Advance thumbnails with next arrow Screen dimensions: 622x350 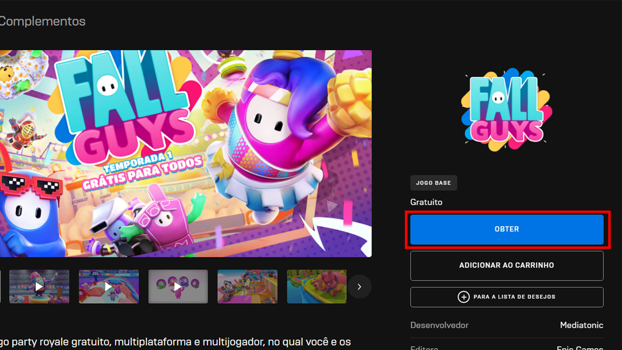point(360,287)
